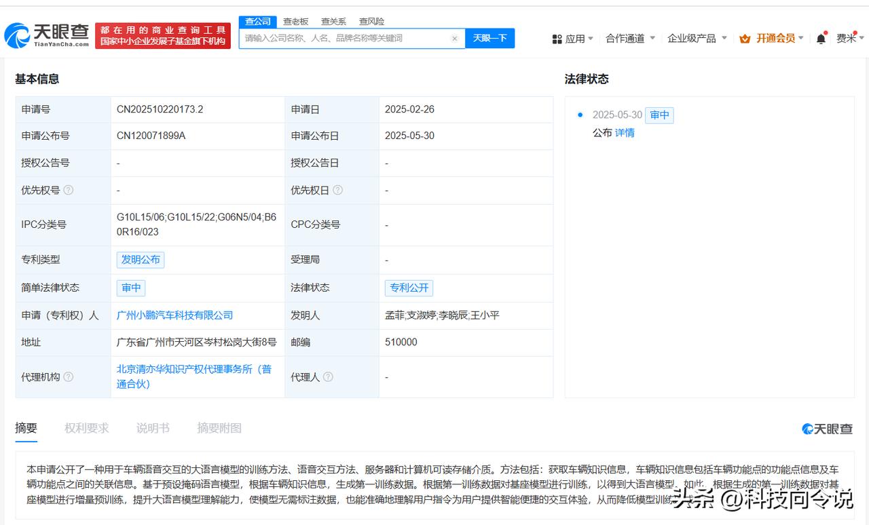
Task: Switch to the 权利要求 tab
Action: pyautogui.click(x=87, y=428)
